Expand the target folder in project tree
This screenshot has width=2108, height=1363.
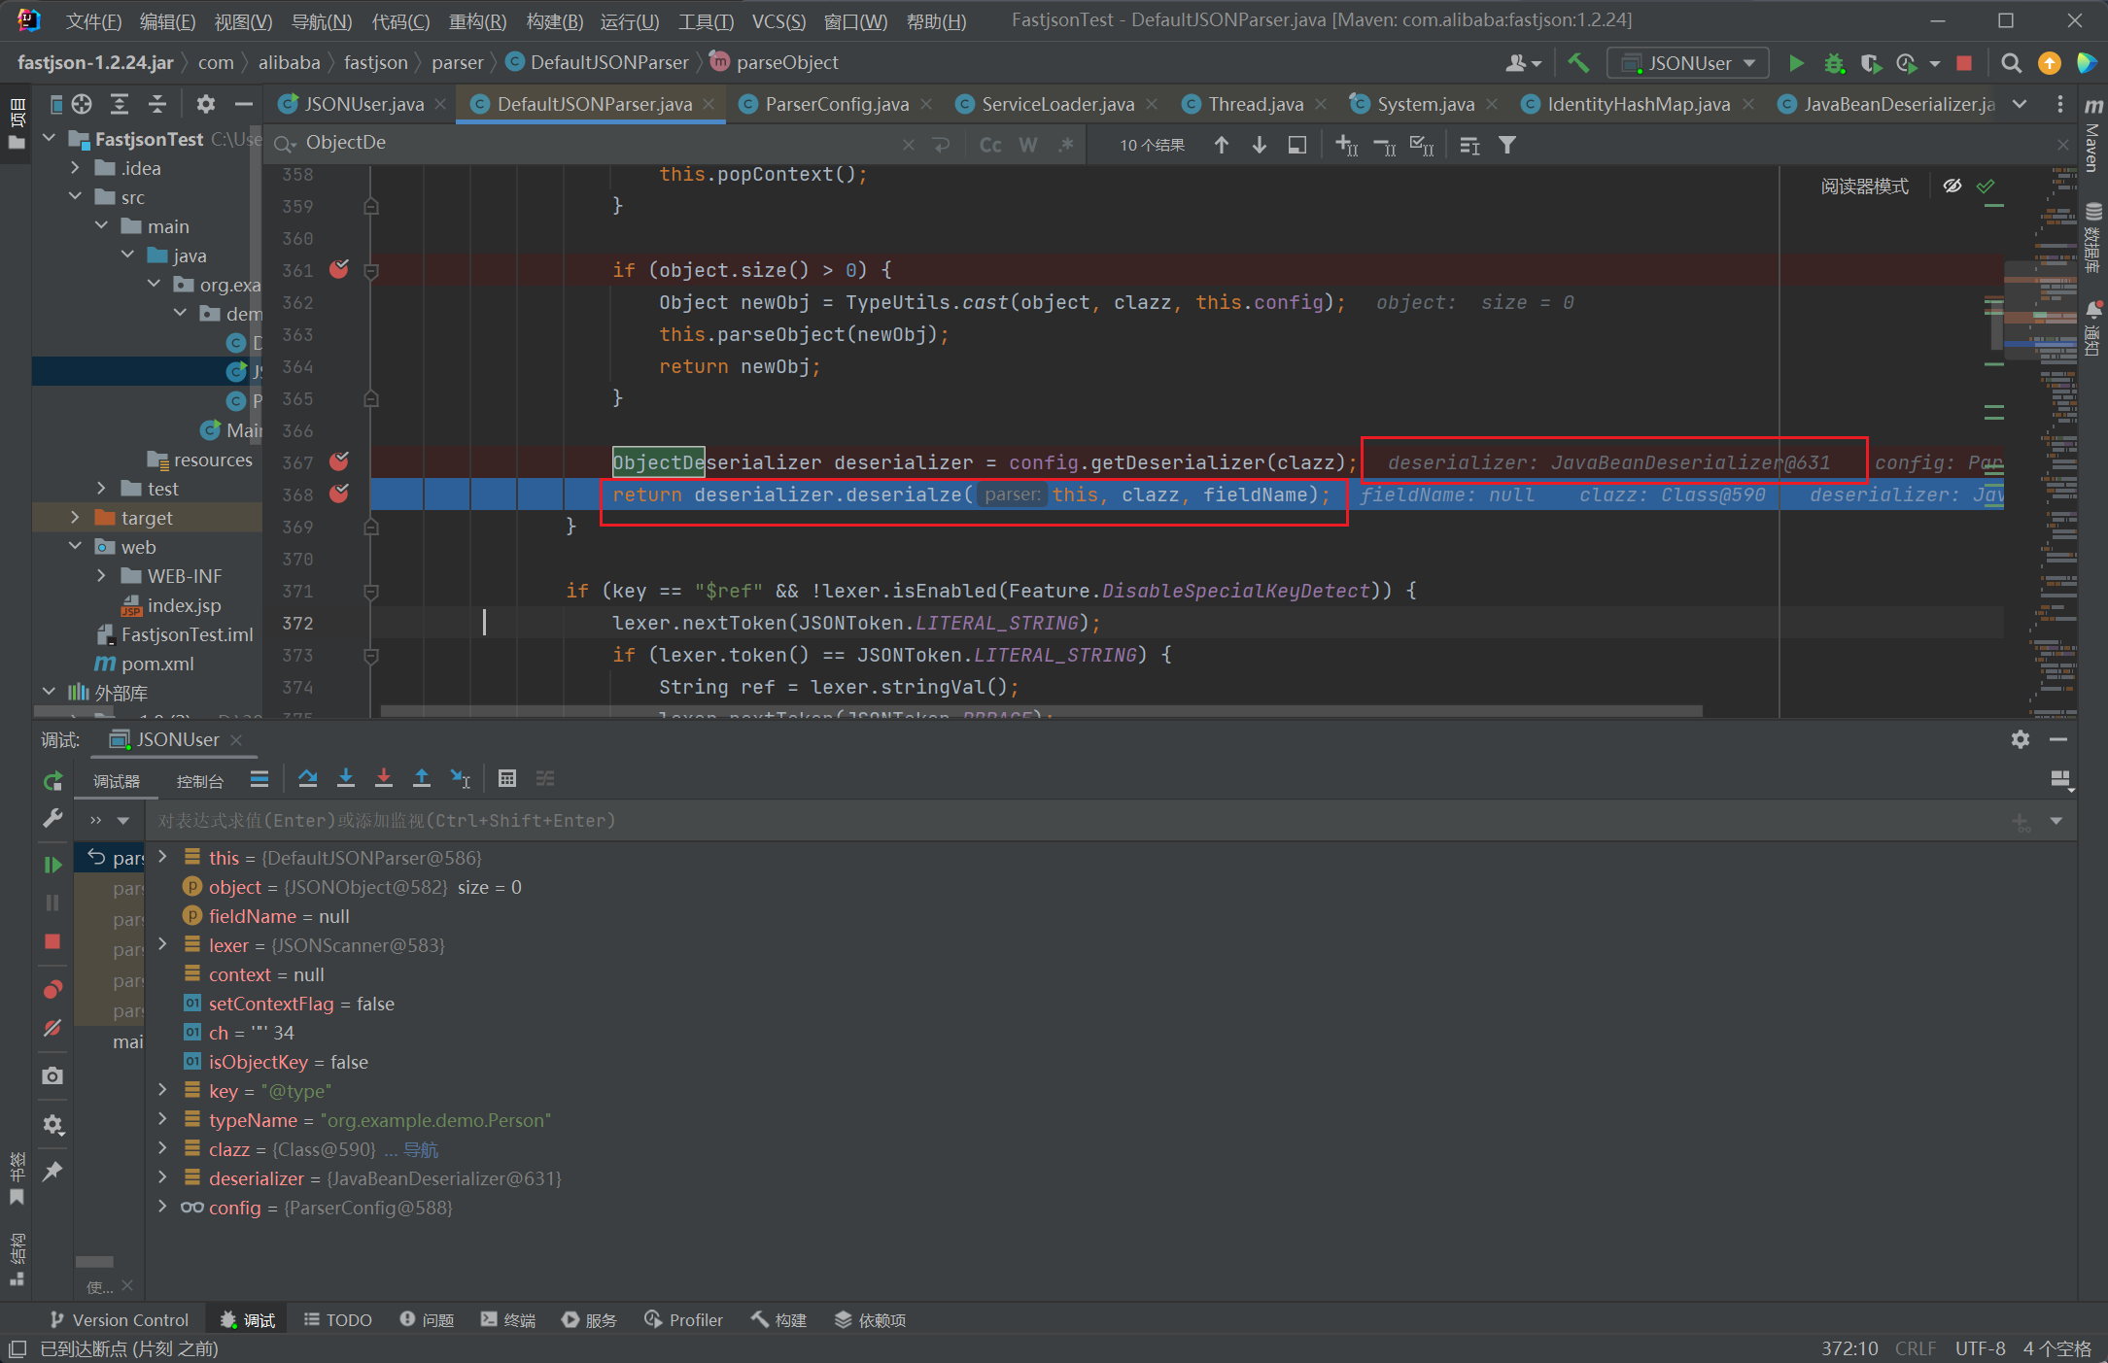coord(76,518)
